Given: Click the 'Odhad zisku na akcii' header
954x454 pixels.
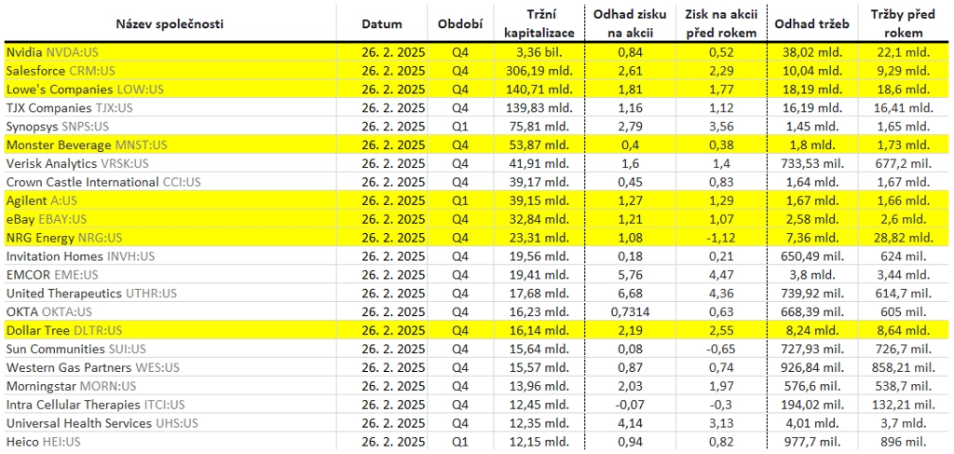Looking at the screenshot, I should (630, 23).
